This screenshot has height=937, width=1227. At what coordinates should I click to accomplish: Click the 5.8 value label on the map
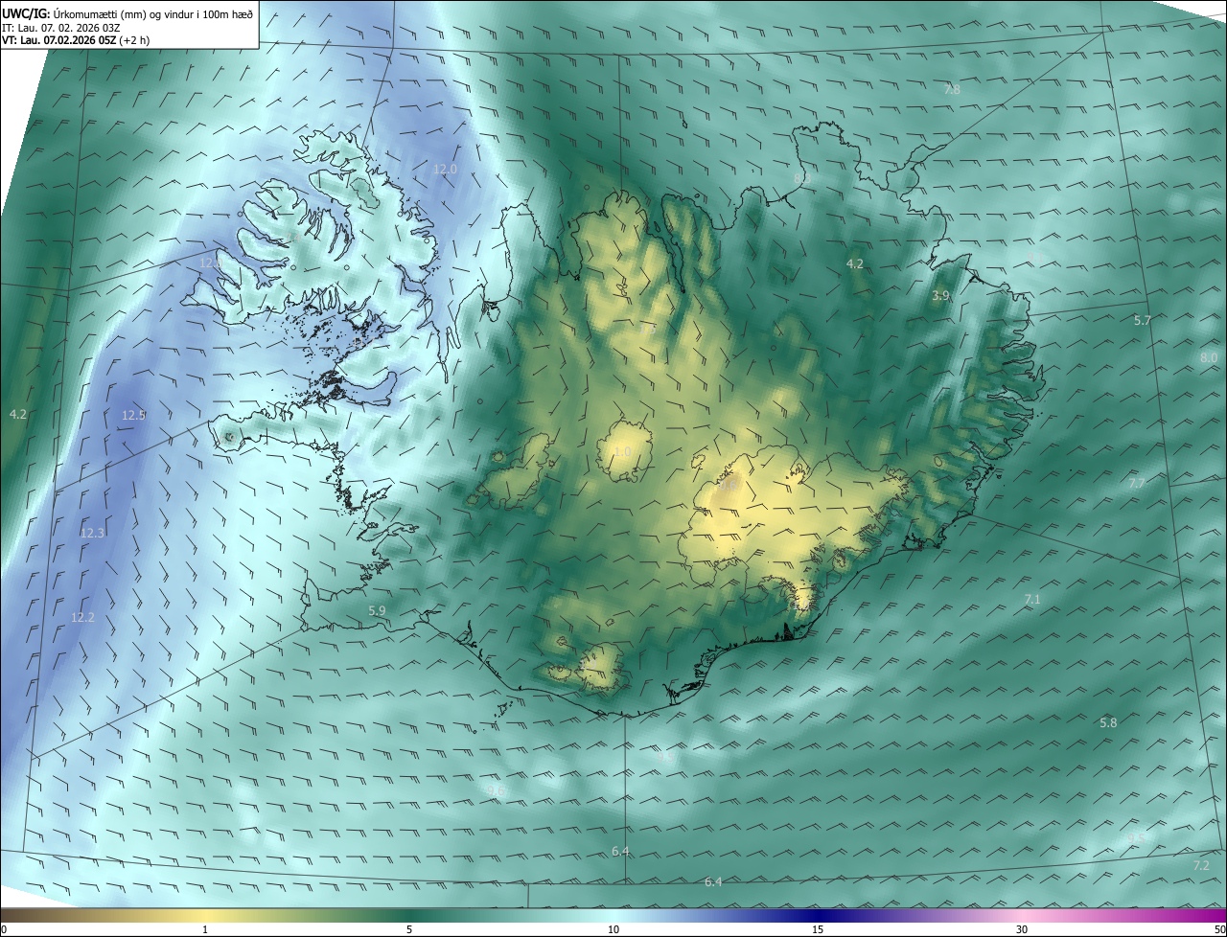[1108, 723]
